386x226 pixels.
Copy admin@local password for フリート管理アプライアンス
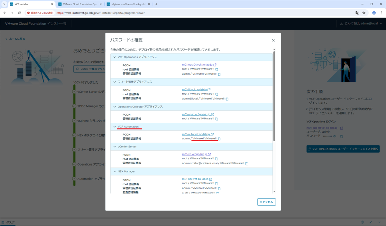click(227, 99)
